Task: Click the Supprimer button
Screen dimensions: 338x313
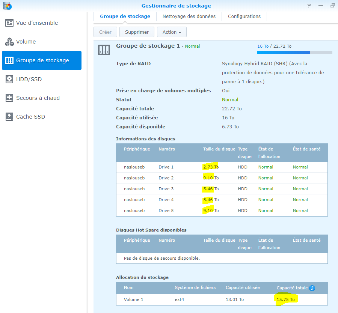Action: 137,32
